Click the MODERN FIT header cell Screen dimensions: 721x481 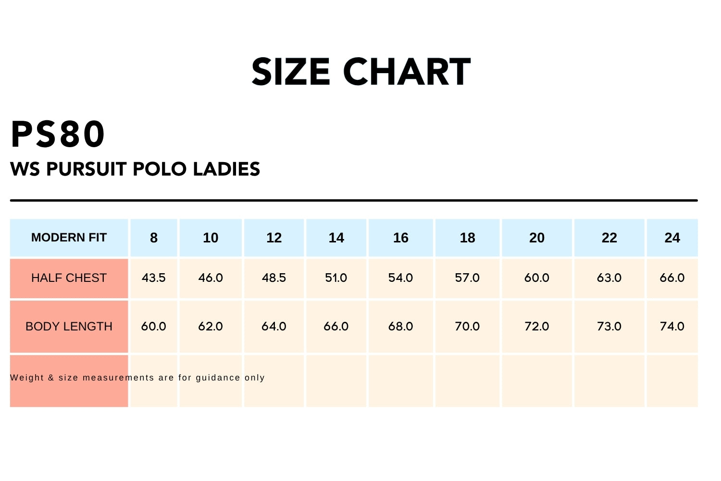click(x=69, y=238)
